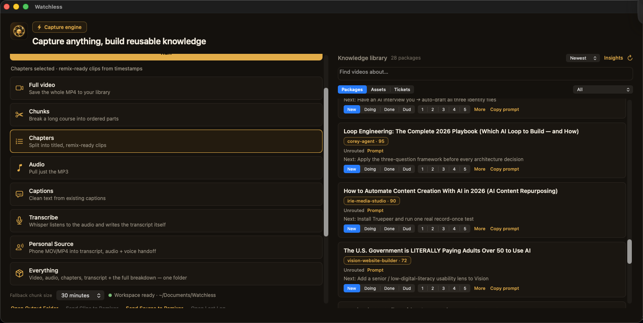Click the Chunks scissors icon
Viewport: 643px width, 323px height.
[19, 115]
